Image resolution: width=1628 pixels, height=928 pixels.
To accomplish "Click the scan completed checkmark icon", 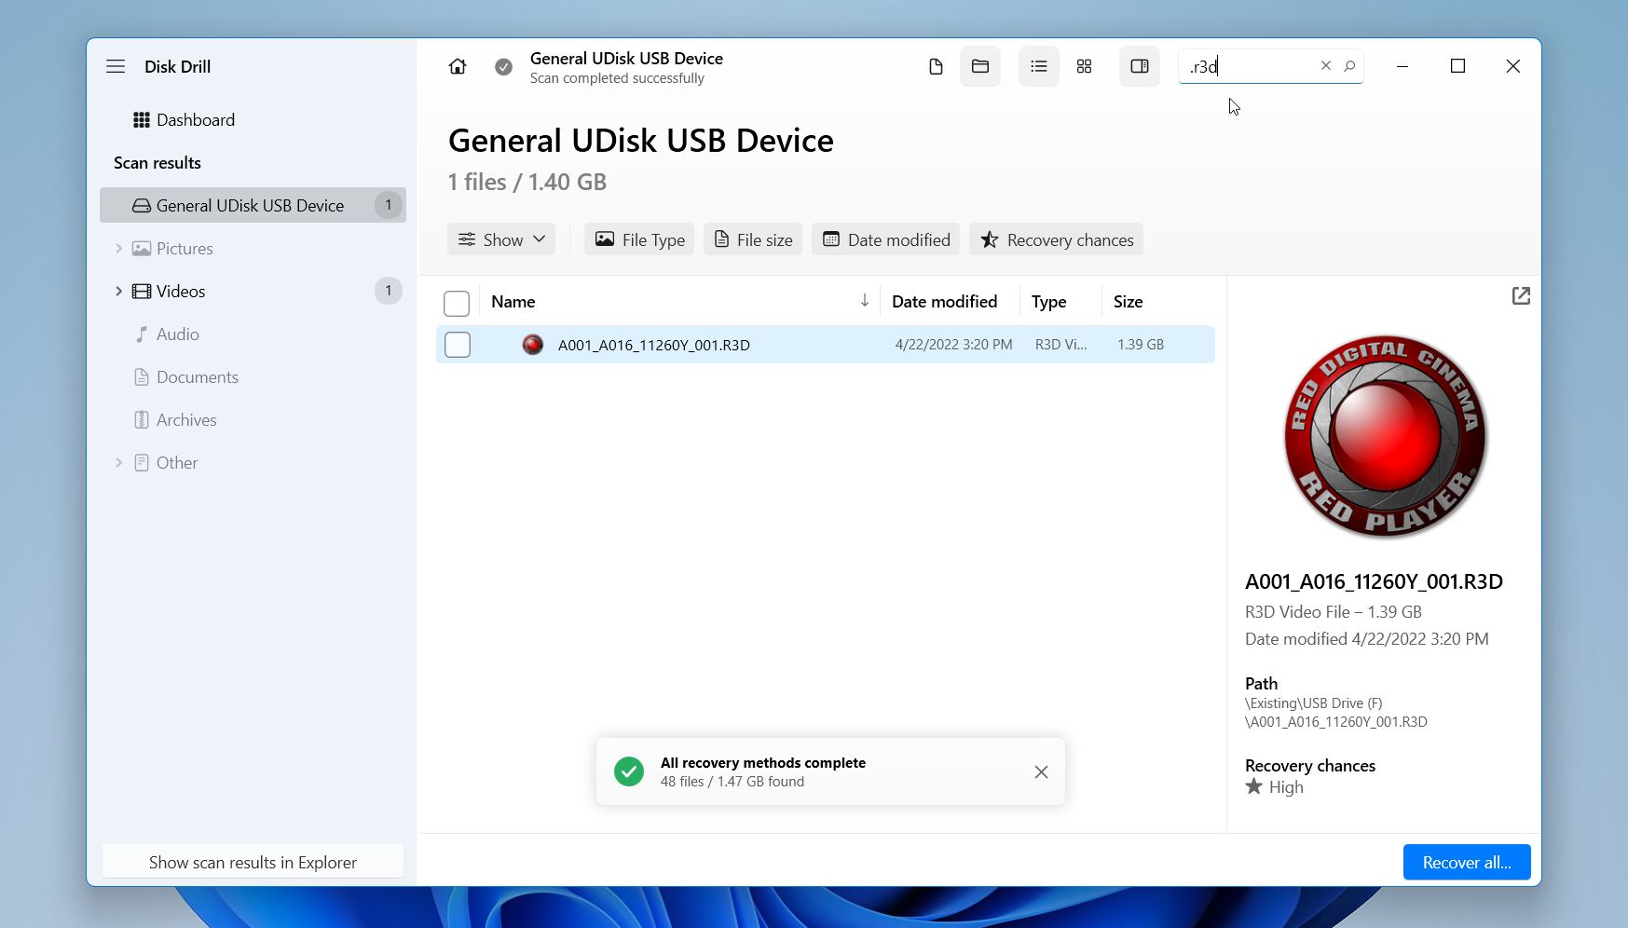I will tap(503, 67).
